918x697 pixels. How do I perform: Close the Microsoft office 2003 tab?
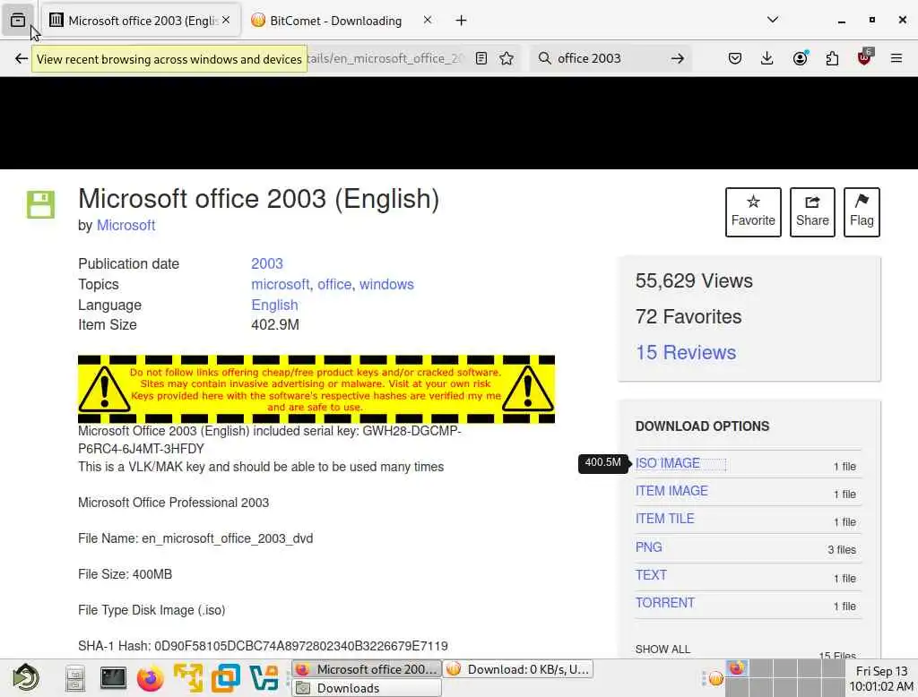(x=226, y=20)
